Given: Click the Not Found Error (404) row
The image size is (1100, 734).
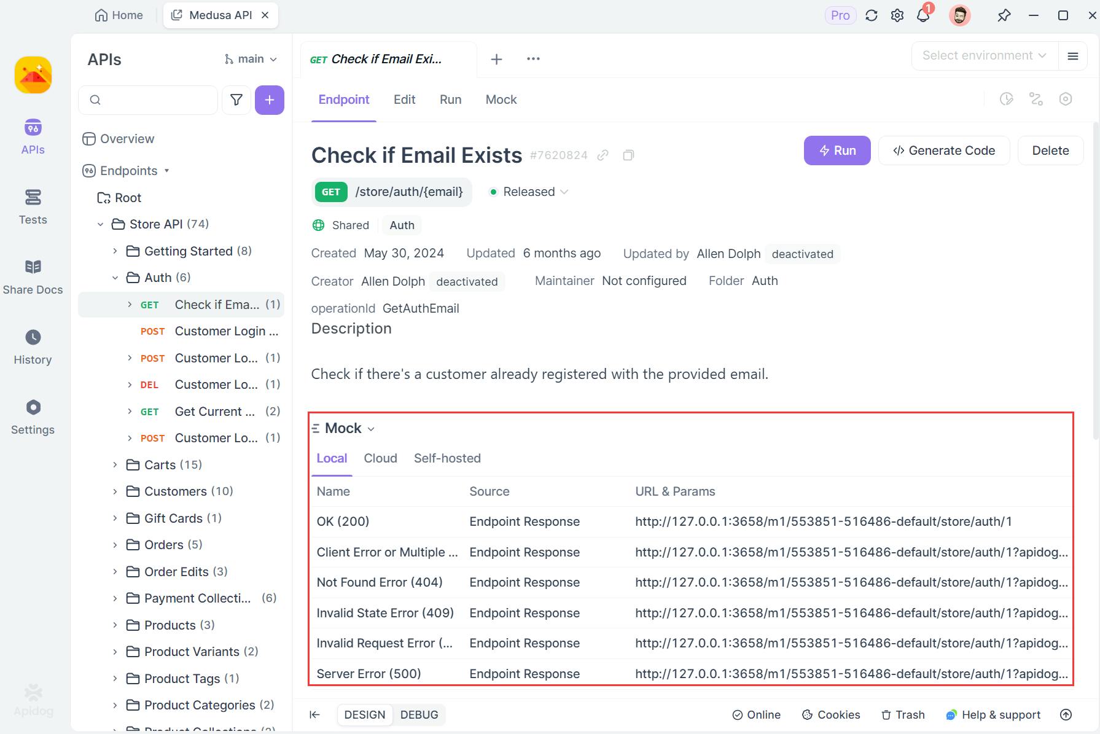Looking at the screenshot, I should 692,583.
